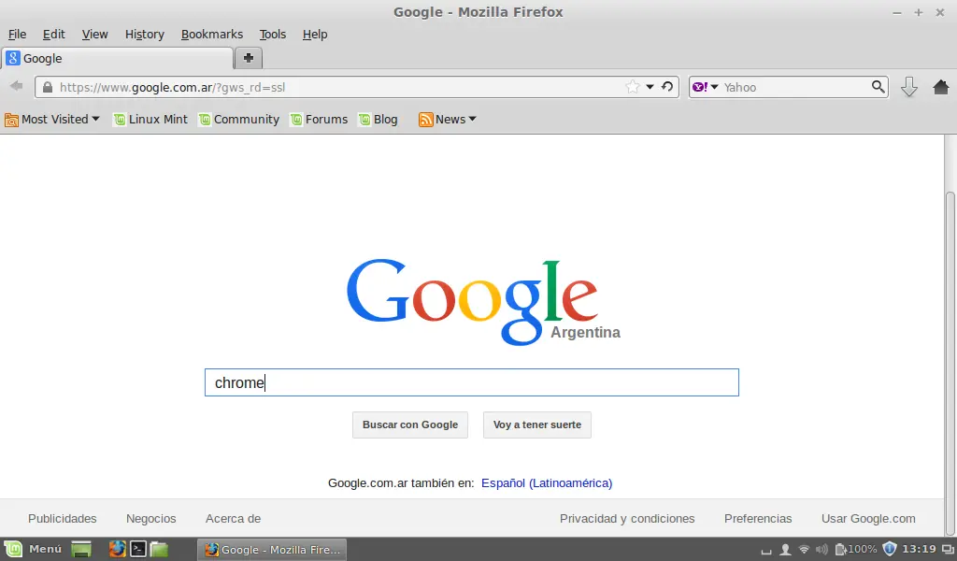Image resolution: width=957 pixels, height=561 pixels.
Task: Open the wireless network tray icon
Action: coord(804,550)
